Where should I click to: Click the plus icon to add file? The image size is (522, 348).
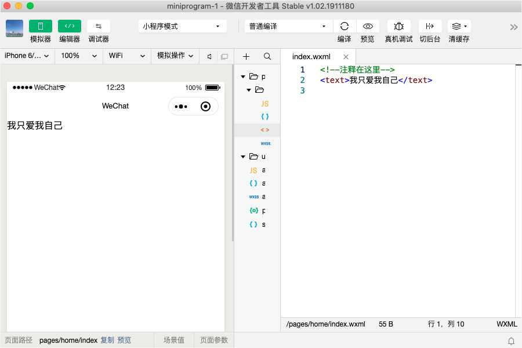point(246,57)
